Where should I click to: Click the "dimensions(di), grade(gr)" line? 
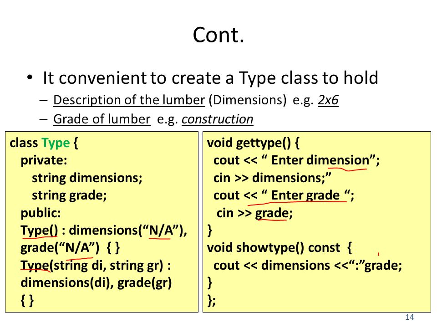pyautogui.click(x=96, y=283)
